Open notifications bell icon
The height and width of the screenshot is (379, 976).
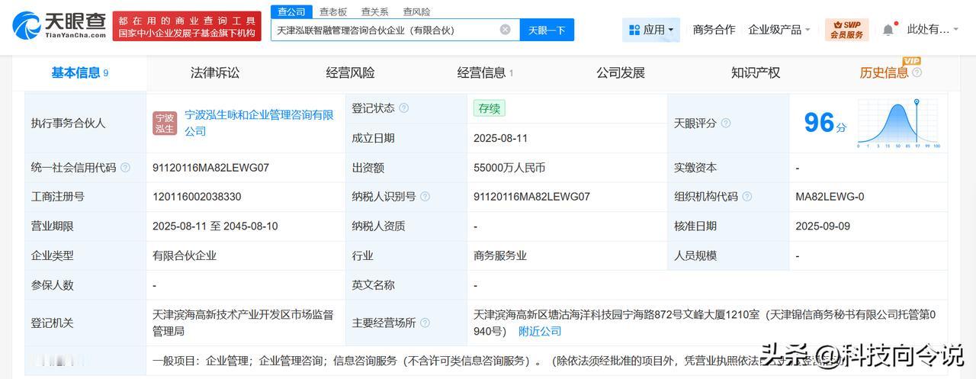point(888,30)
